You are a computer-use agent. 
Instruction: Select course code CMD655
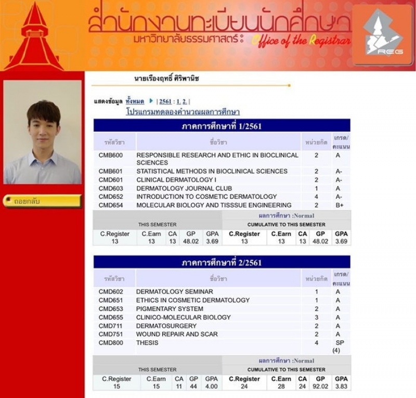click(x=111, y=317)
